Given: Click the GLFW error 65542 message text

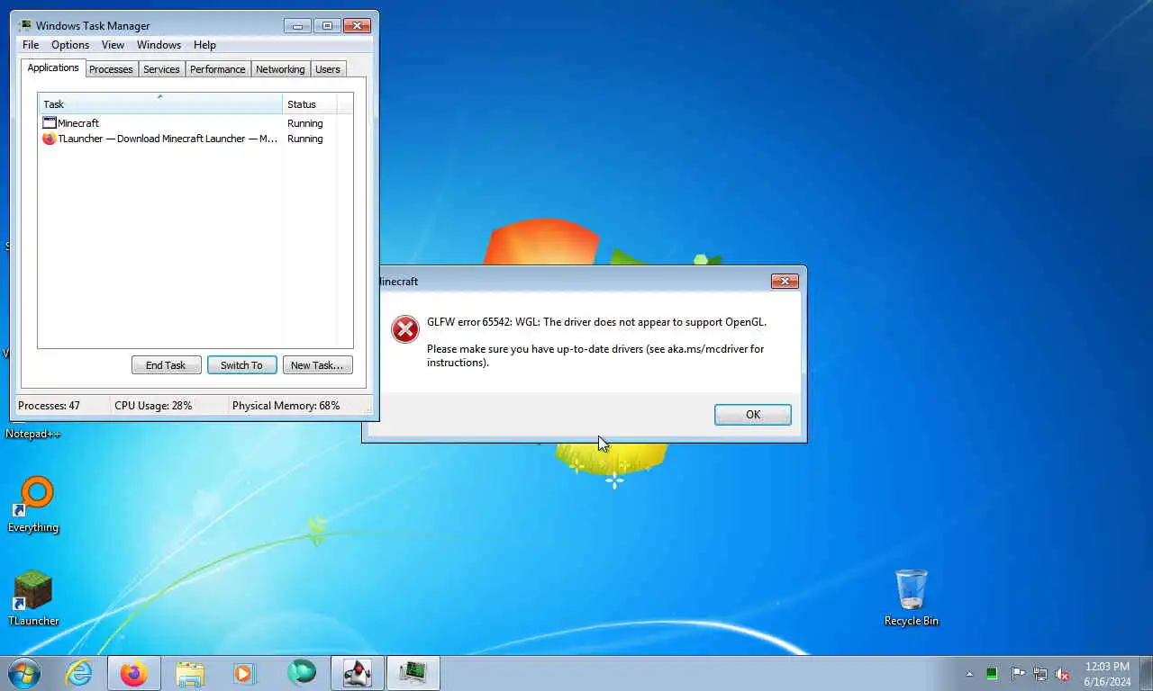Looking at the screenshot, I should click(x=596, y=322).
